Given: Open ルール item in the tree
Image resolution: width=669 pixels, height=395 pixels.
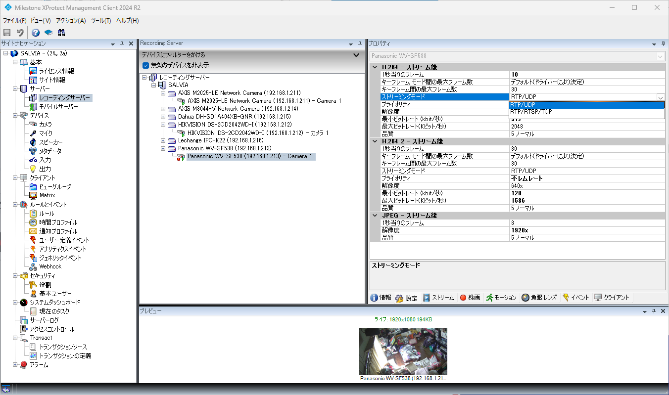Looking at the screenshot, I should coord(47,214).
